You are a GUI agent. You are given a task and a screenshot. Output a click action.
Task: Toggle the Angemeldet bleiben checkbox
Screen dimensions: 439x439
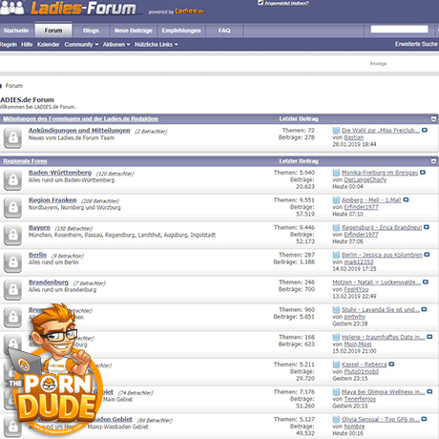[261, 3]
